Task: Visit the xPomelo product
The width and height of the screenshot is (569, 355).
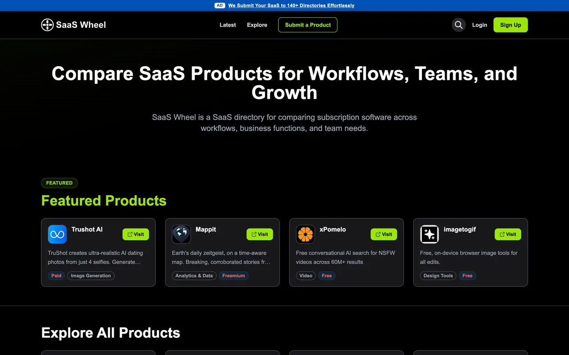Action: 384,234
